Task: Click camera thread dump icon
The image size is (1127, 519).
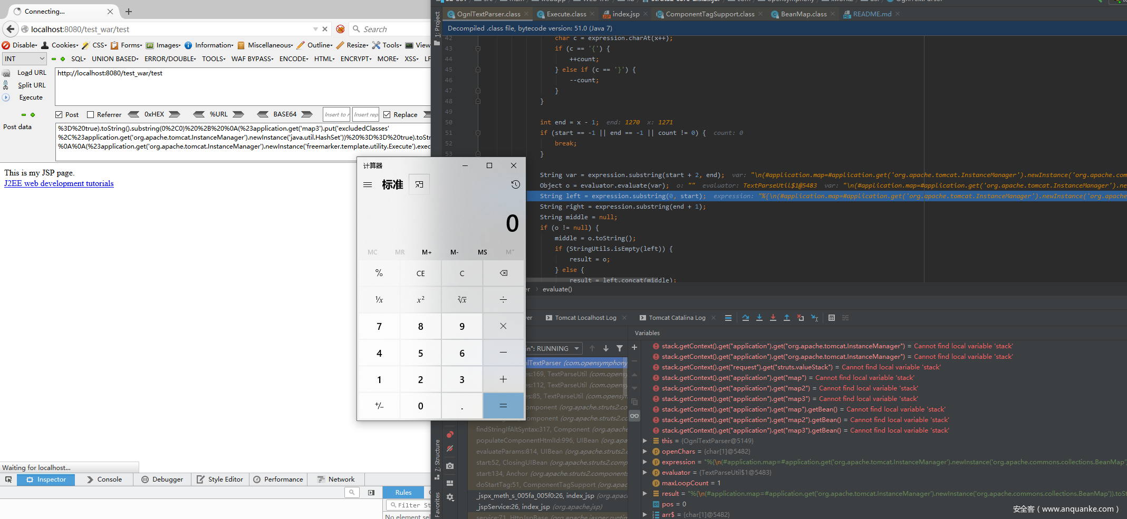Action: pos(450,466)
